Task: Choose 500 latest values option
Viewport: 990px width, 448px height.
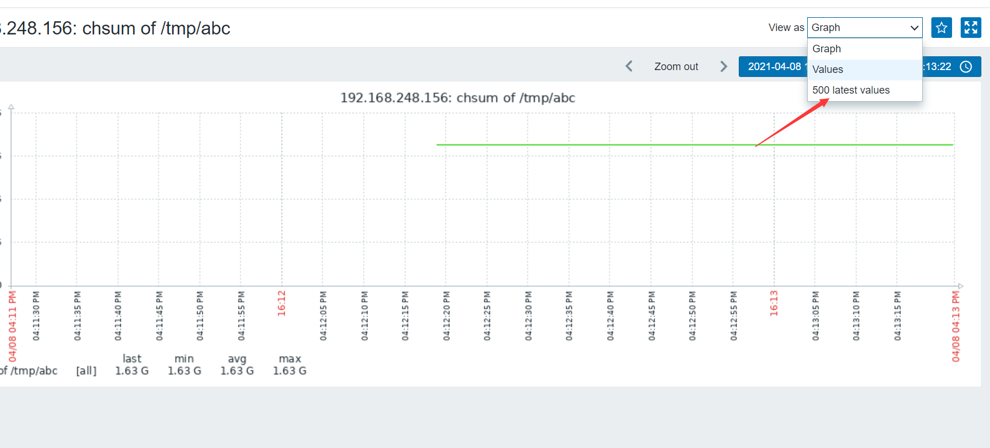Action: (x=865, y=90)
